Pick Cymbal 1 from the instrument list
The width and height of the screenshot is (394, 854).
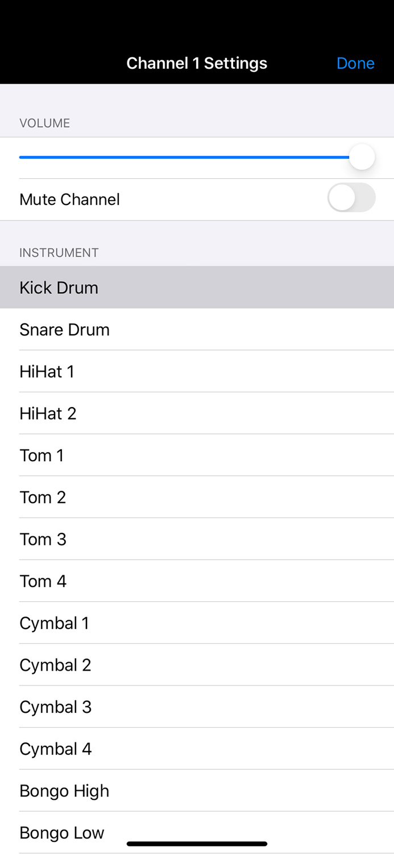[x=54, y=623]
